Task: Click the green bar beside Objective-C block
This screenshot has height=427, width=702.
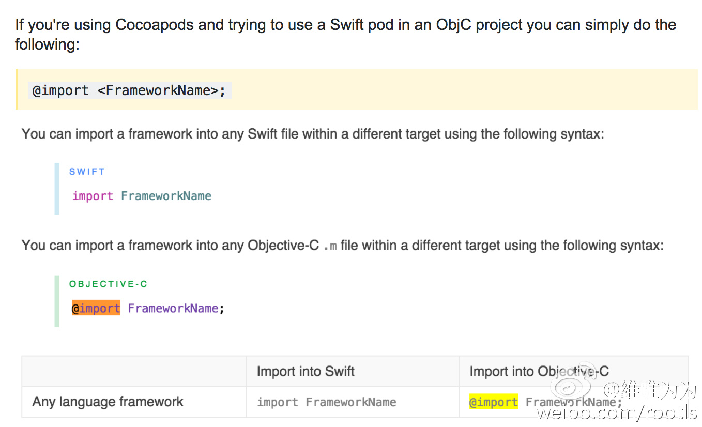Action: [x=57, y=301]
